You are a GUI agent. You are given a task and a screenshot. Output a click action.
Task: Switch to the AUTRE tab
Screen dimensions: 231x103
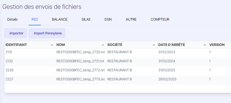click(x=131, y=19)
